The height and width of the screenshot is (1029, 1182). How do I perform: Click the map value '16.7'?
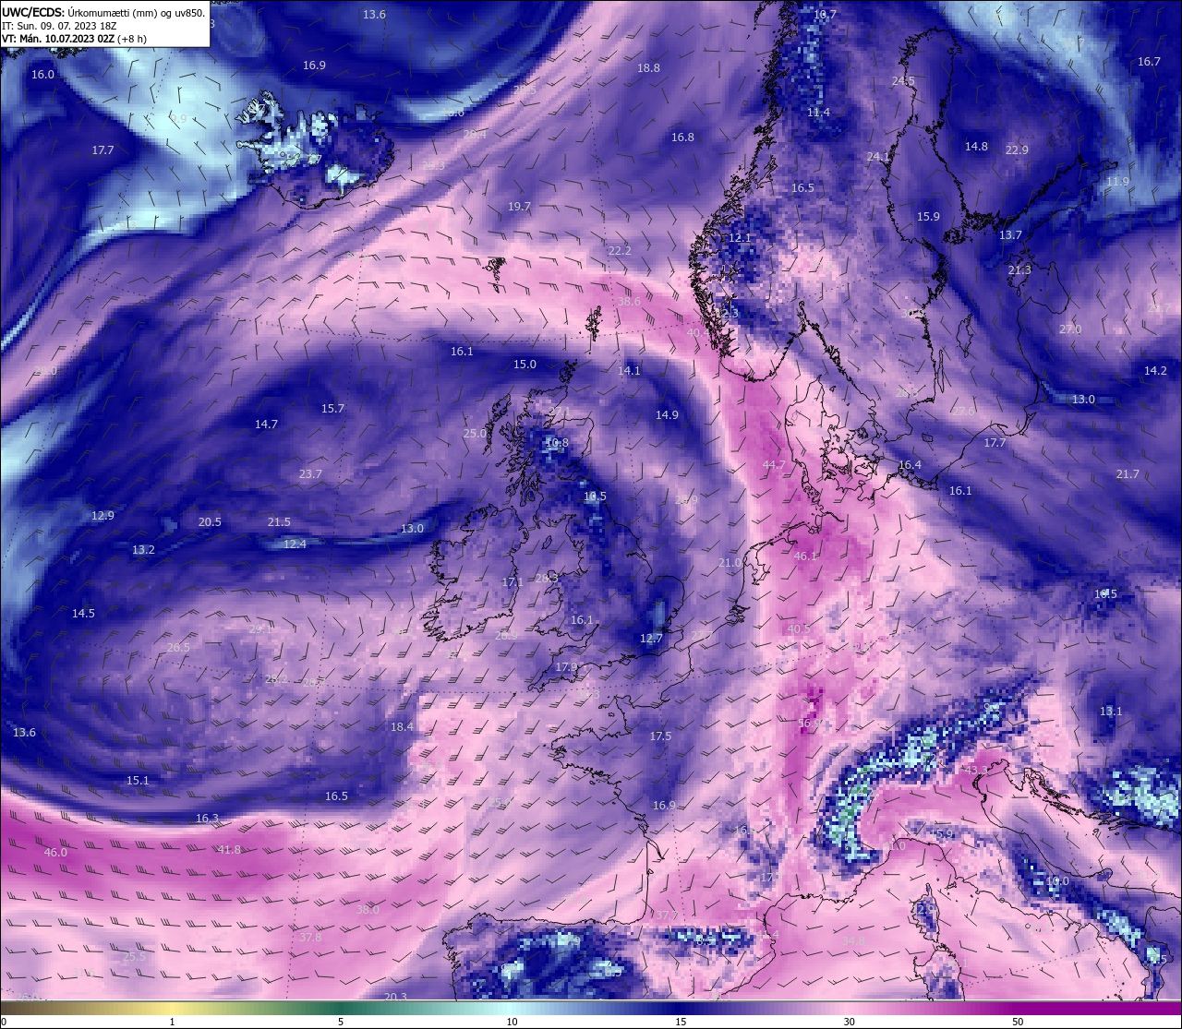click(1149, 61)
